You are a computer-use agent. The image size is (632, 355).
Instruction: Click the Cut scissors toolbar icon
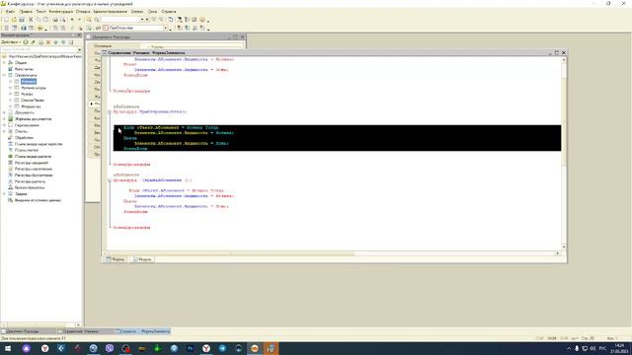point(31,20)
